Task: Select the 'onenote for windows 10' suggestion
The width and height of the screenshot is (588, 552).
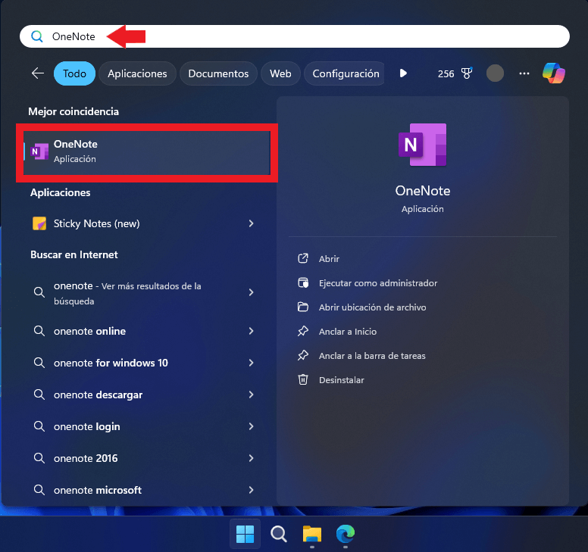Action: [142, 363]
